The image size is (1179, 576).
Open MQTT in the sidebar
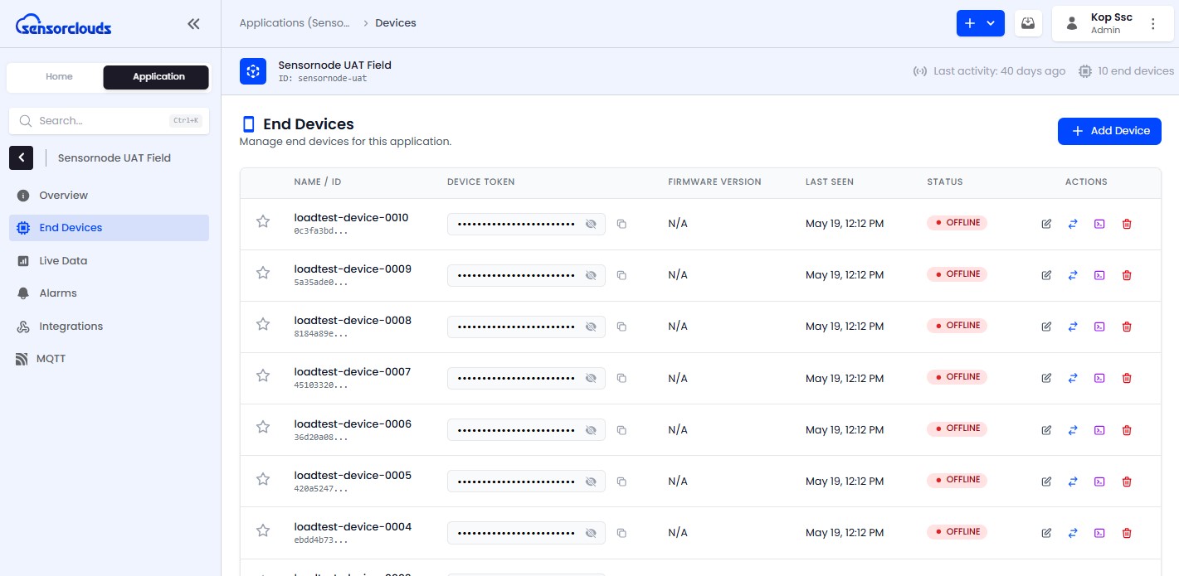pos(109,359)
